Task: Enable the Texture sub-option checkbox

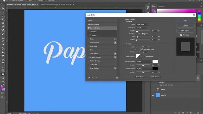Action: 90,35
